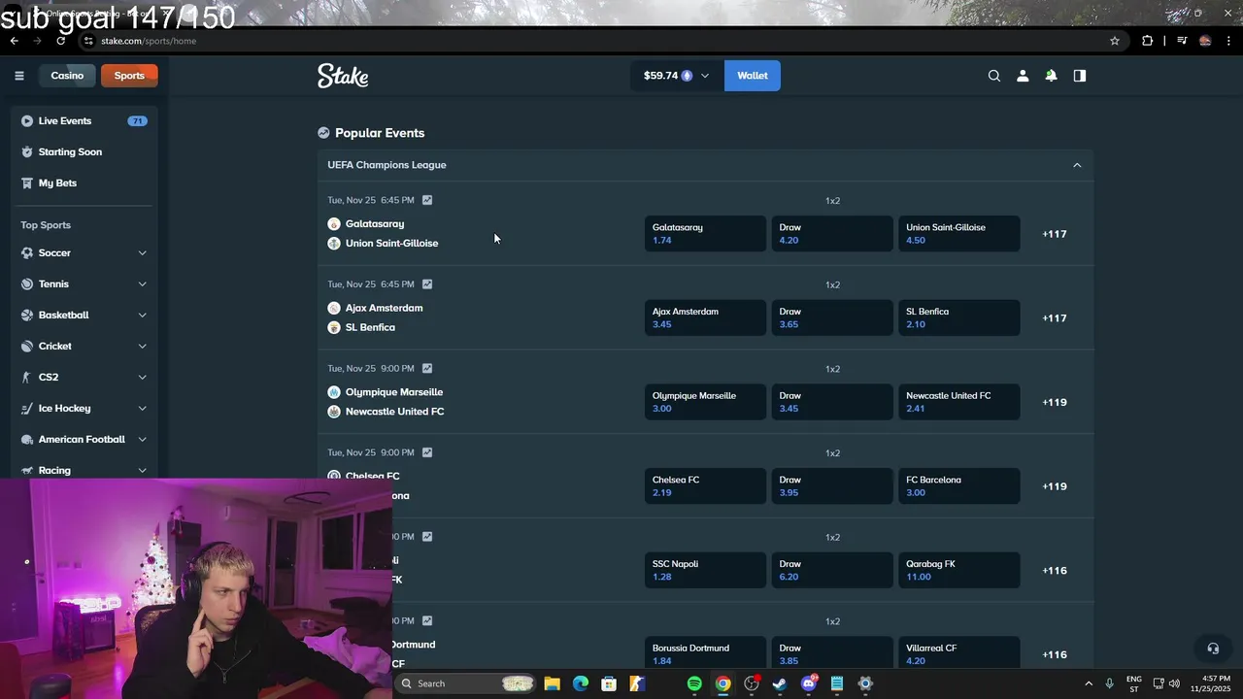This screenshot has width=1243, height=699.
Task: Open Steam from taskbar
Action: [779, 683]
